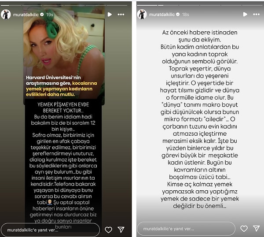The width and height of the screenshot is (264, 237).
Task: Open more options on the left story
Action: [121, 15]
